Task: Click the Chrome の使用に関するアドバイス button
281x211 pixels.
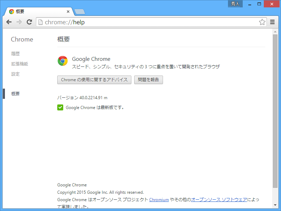Action: (x=94, y=80)
